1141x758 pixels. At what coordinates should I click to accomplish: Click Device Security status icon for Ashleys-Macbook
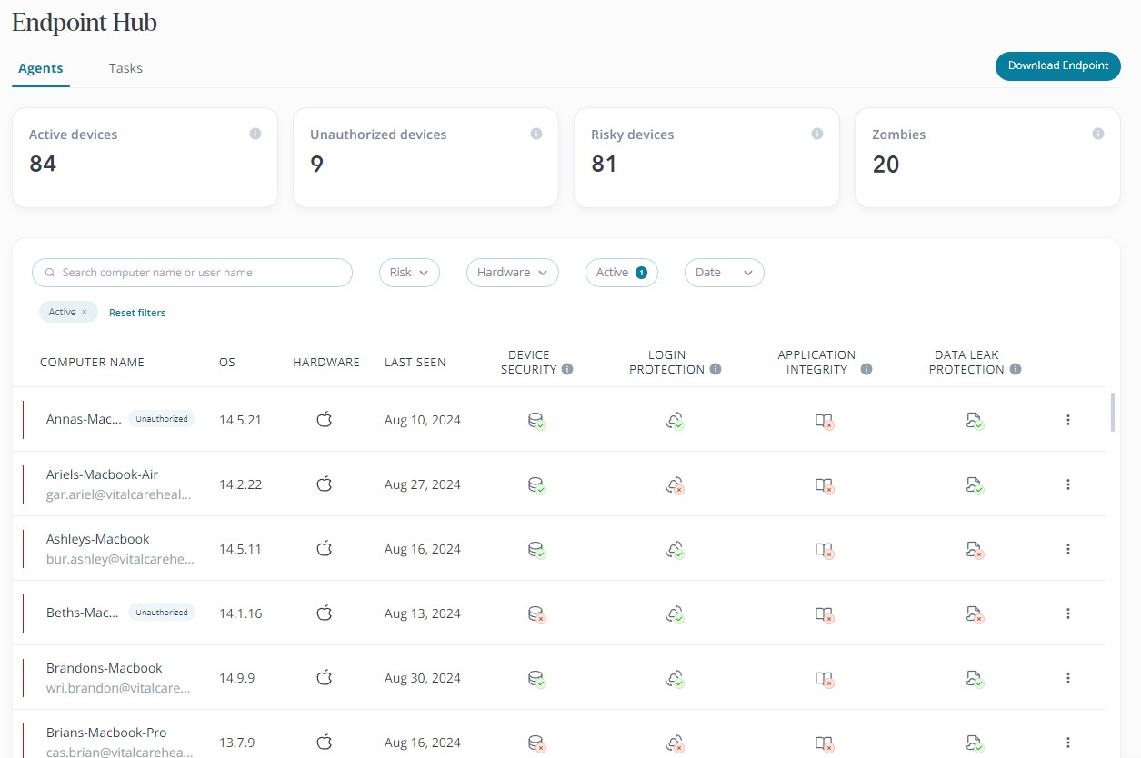click(537, 550)
